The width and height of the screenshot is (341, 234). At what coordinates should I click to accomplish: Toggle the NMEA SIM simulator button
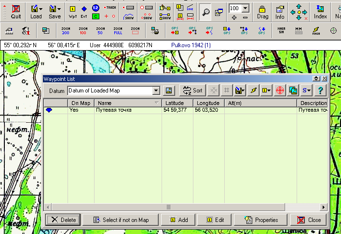tap(282, 31)
